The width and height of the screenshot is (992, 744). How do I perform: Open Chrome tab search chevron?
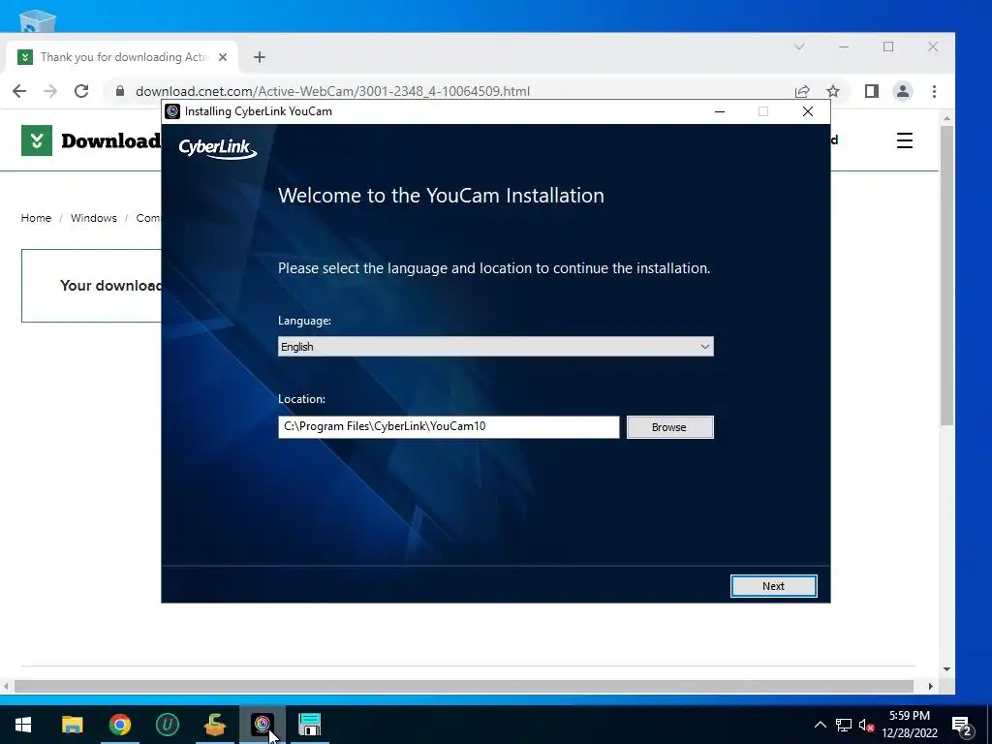click(799, 46)
